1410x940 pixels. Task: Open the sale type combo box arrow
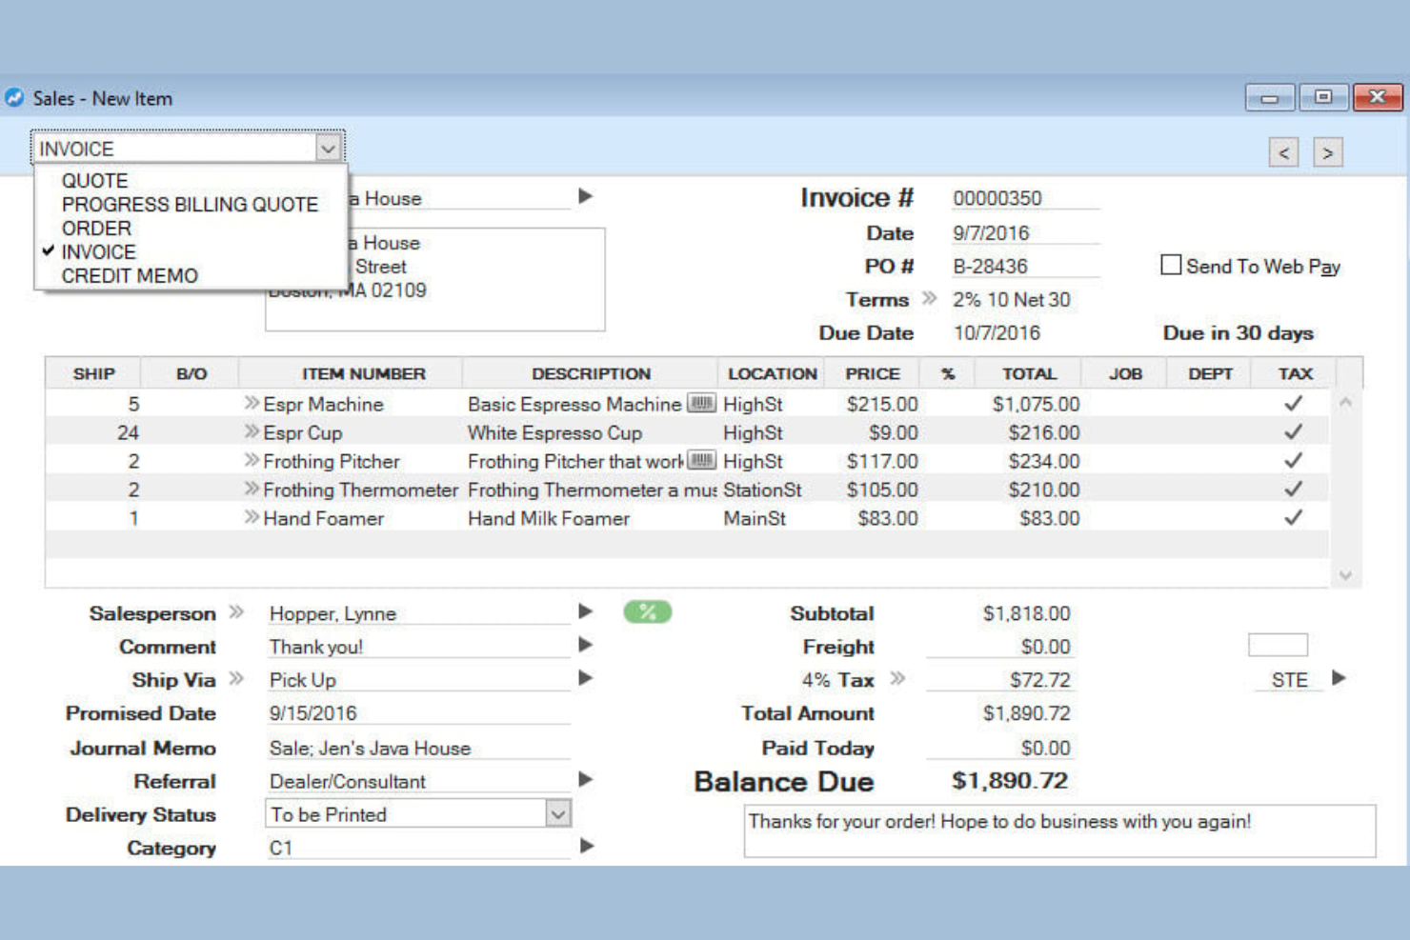328,149
